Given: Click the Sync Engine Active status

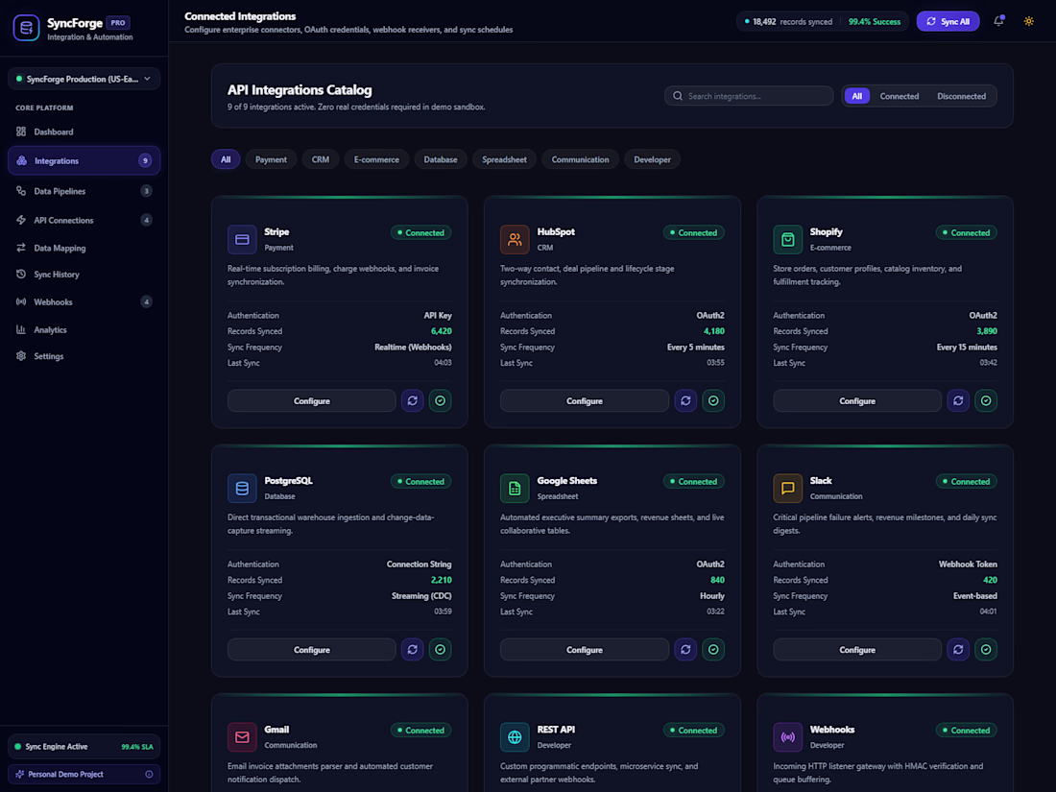Looking at the screenshot, I should [84, 747].
